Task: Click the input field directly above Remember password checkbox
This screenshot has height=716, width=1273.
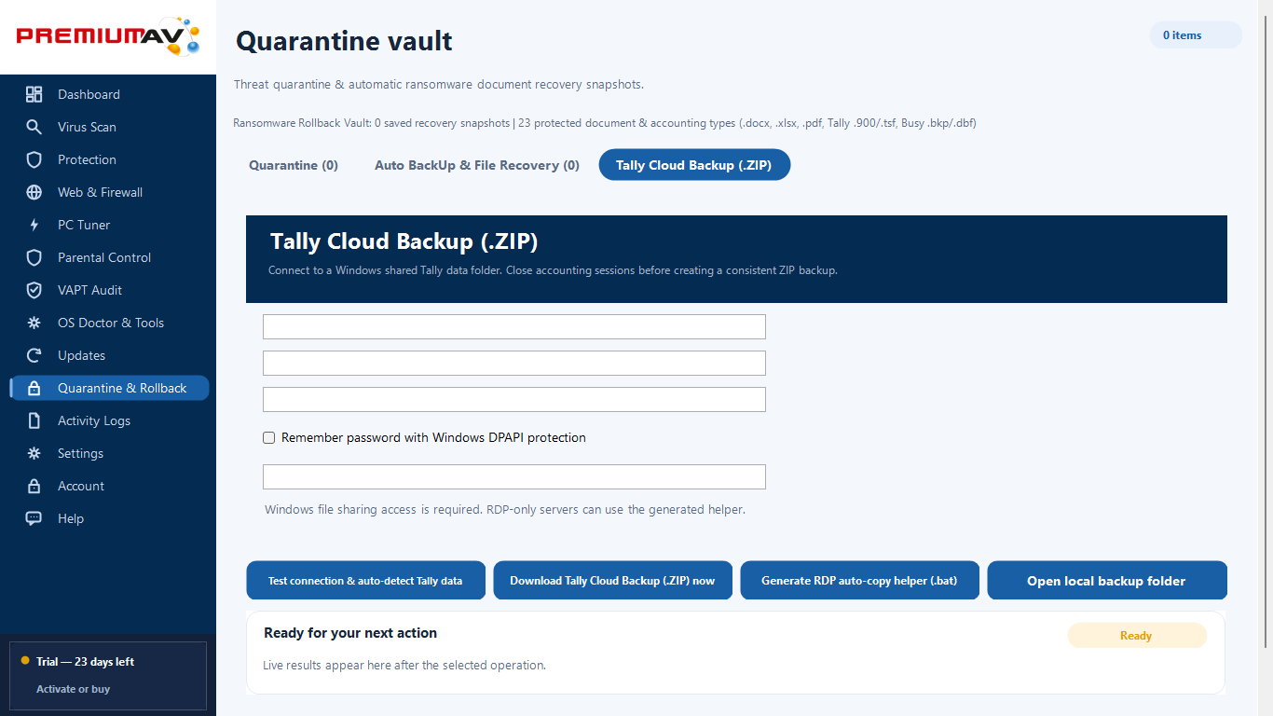Action: [x=514, y=399]
